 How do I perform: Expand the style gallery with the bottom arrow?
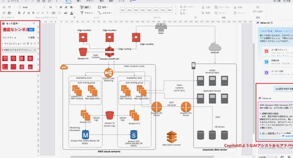coord(176,13)
